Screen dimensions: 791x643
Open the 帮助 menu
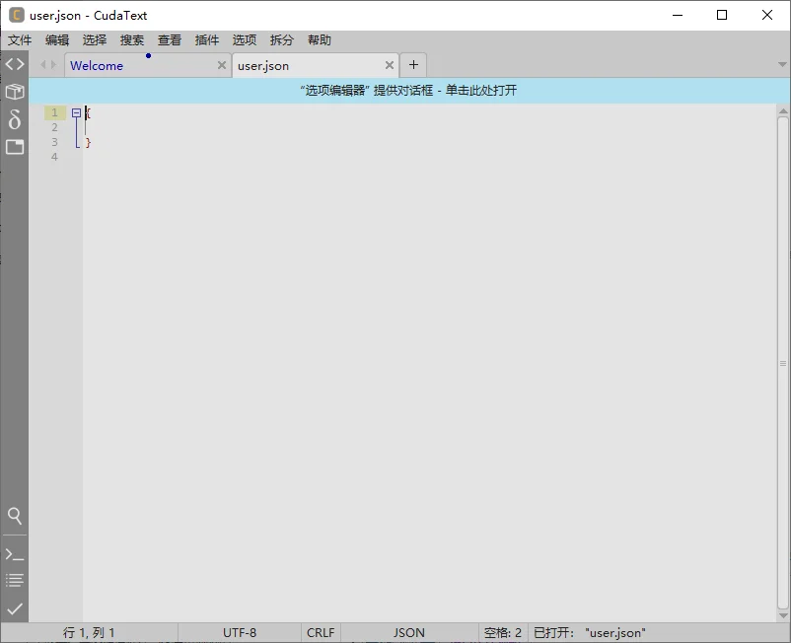[x=320, y=40]
